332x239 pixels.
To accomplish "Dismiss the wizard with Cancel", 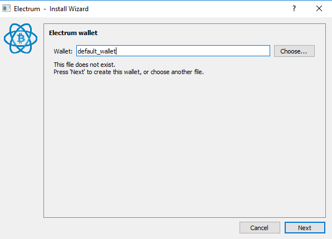I will (260, 228).
